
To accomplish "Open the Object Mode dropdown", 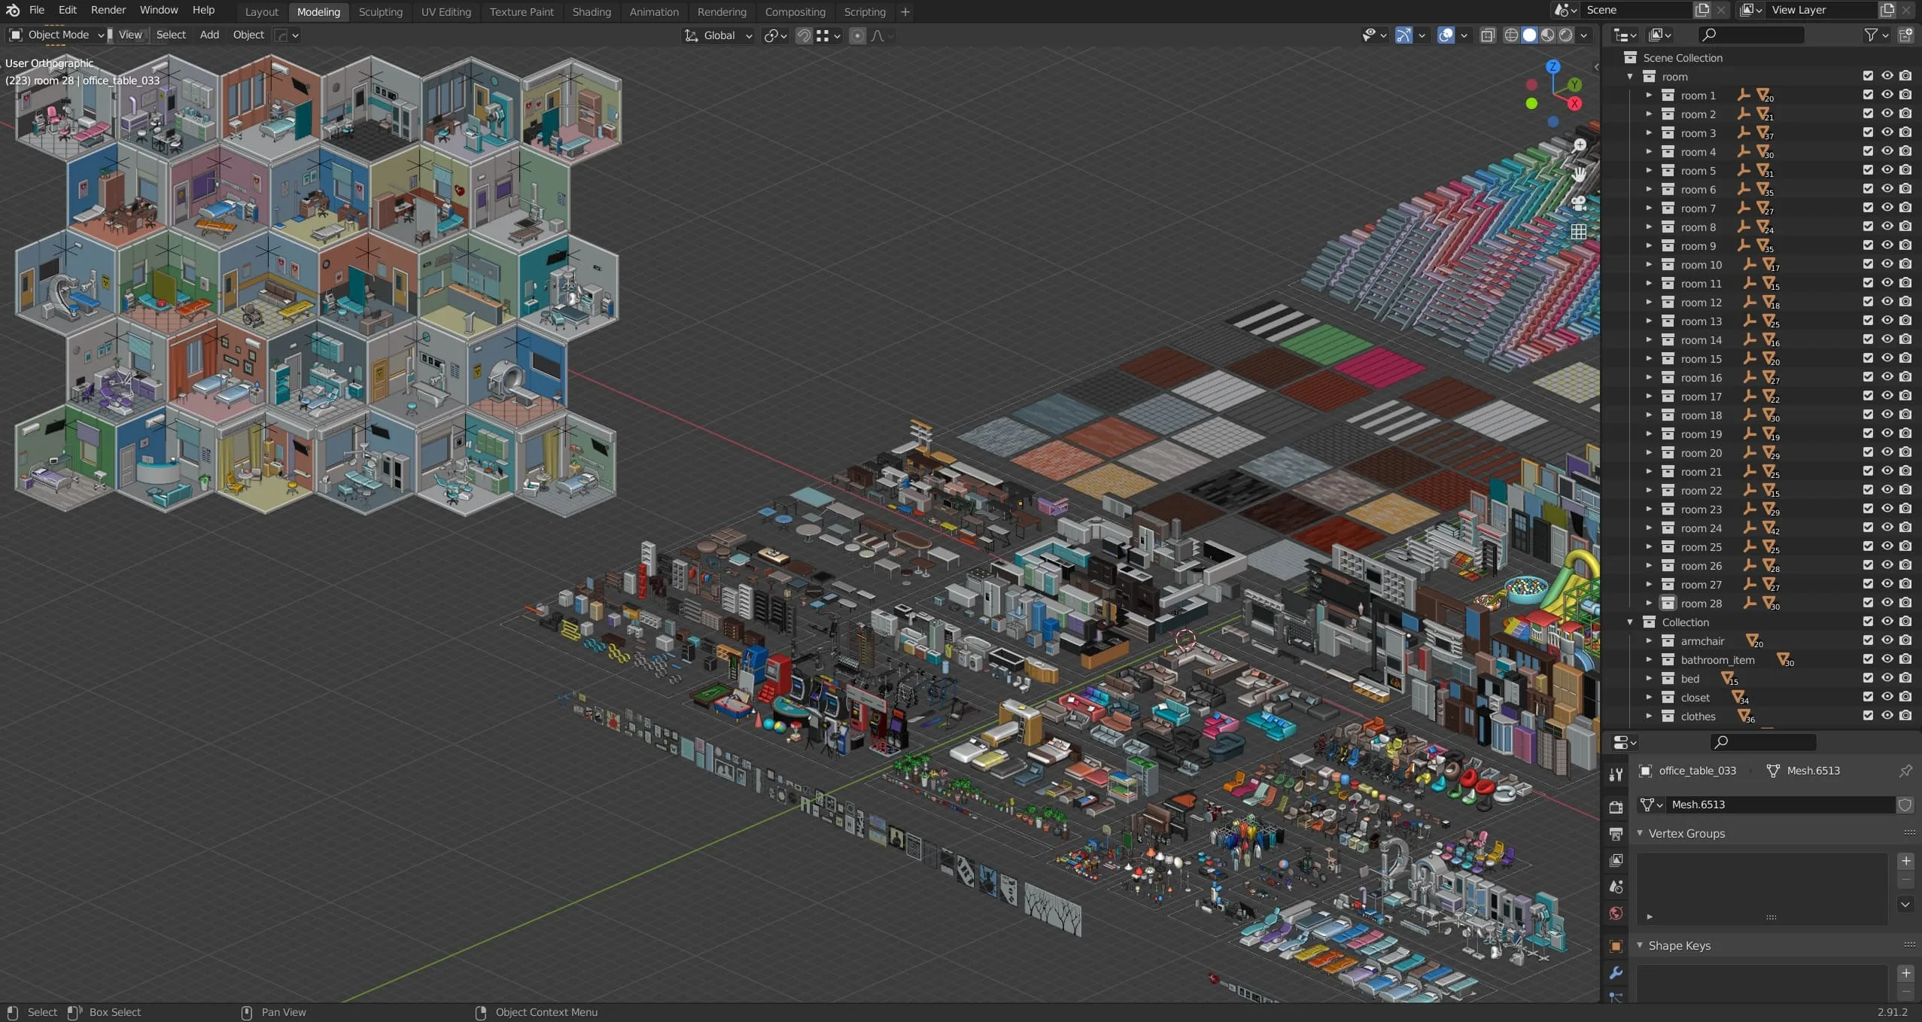I will pyautogui.click(x=56, y=35).
